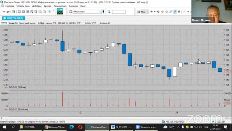Open the M60 timeframe dropdown
Viewport: 232px width, 131px height.
click(145, 12)
